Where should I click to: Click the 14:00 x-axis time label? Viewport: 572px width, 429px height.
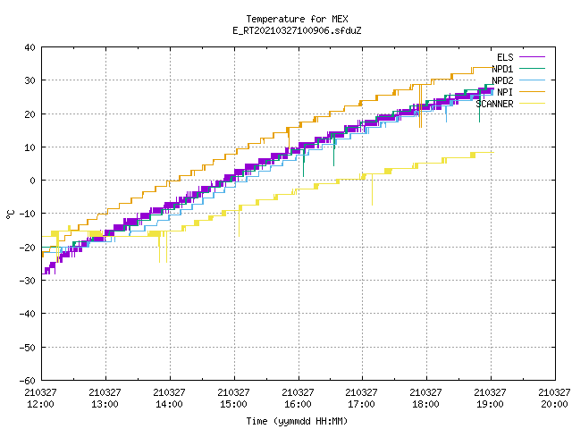(x=169, y=404)
